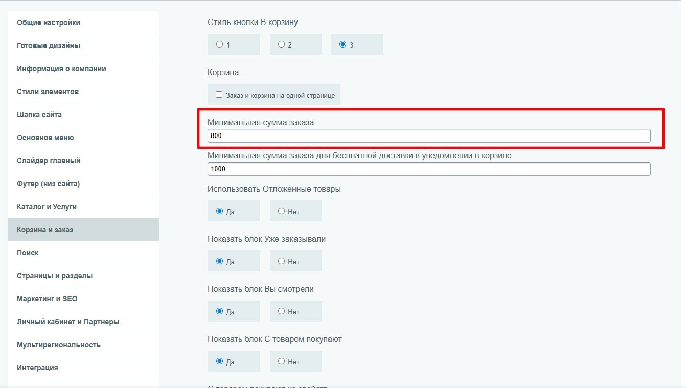The image size is (686, 388).
Task: Select cart button style option 3
Action: (343, 44)
